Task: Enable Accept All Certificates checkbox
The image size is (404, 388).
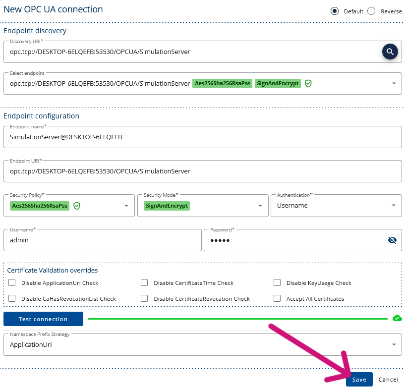Action: (x=277, y=298)
